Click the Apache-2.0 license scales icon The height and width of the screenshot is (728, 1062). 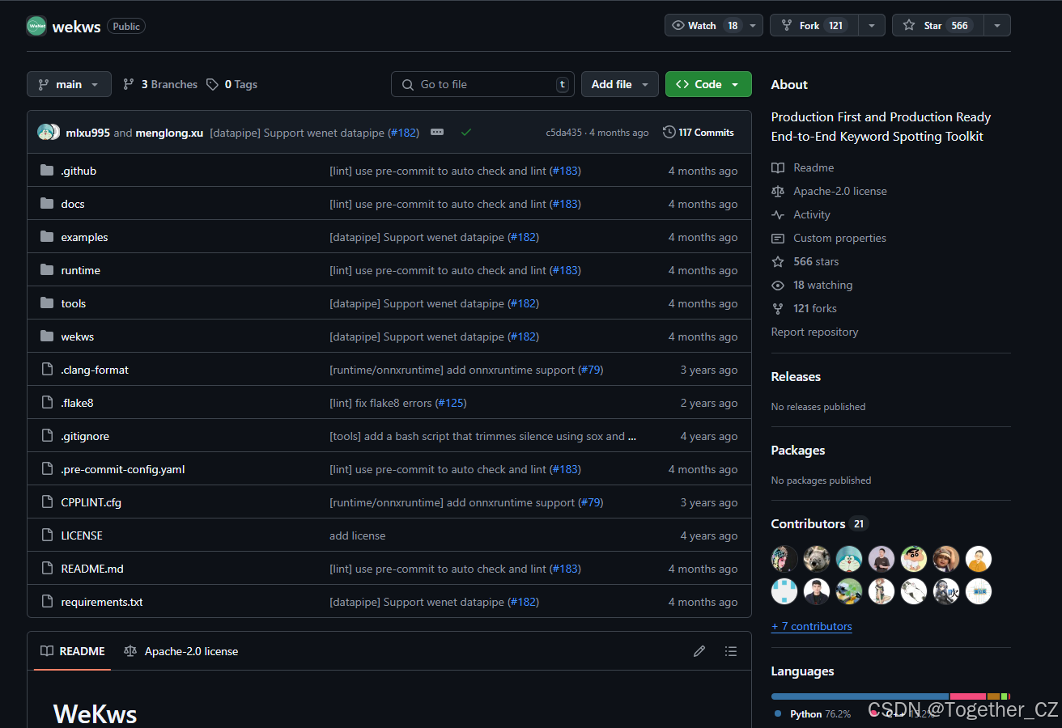779,191
